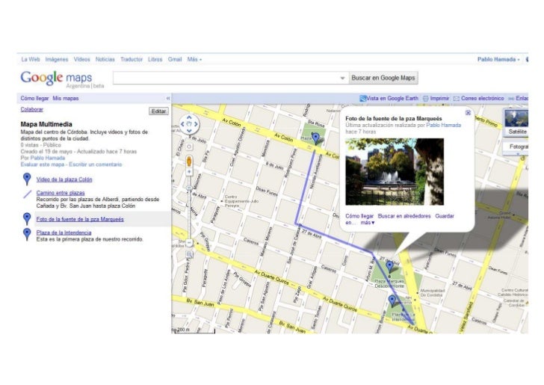Click the Google Earth icon in the map toolbar

click(363, 98)
